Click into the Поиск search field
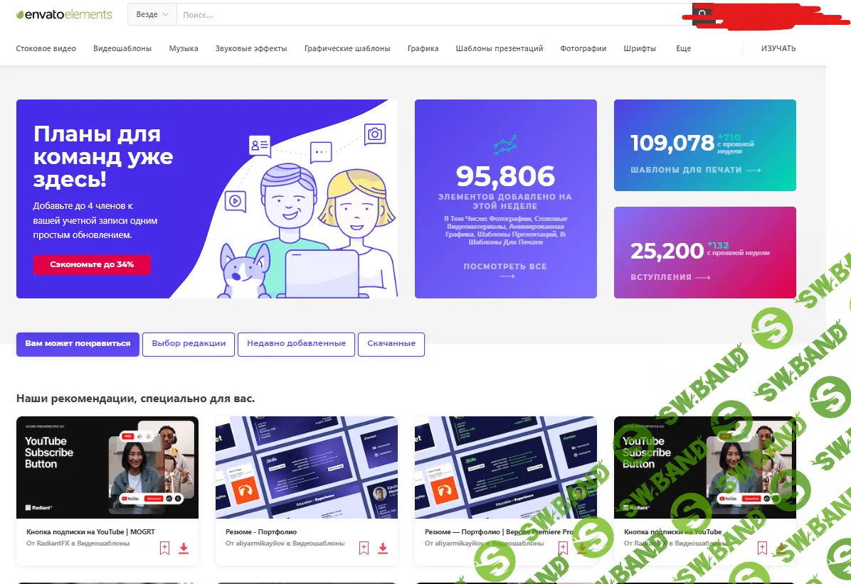851x584 pixels. click(x=427, y=14)
